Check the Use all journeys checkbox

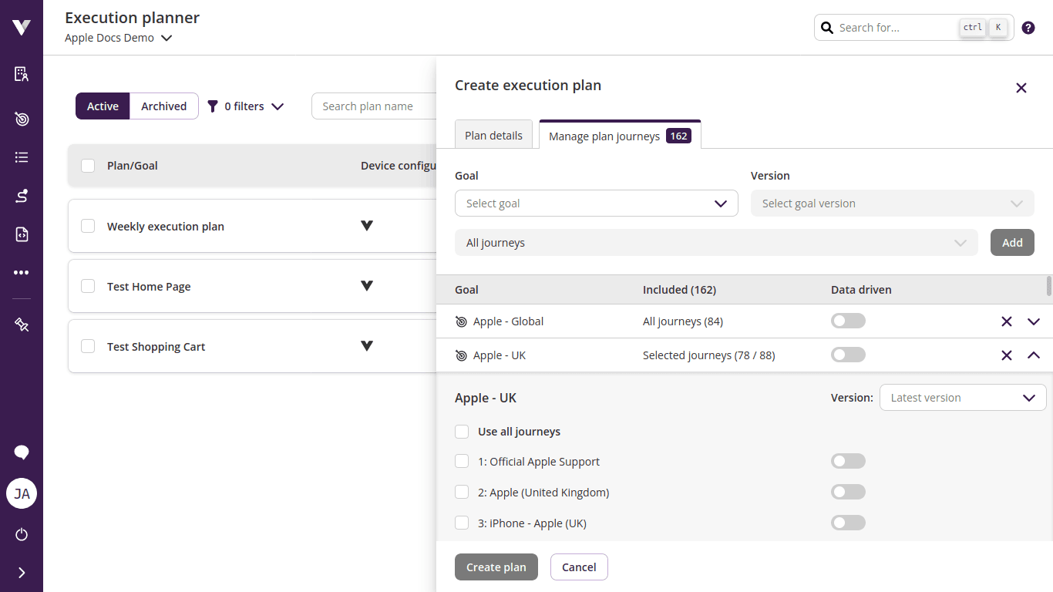[x=462, y=432]
